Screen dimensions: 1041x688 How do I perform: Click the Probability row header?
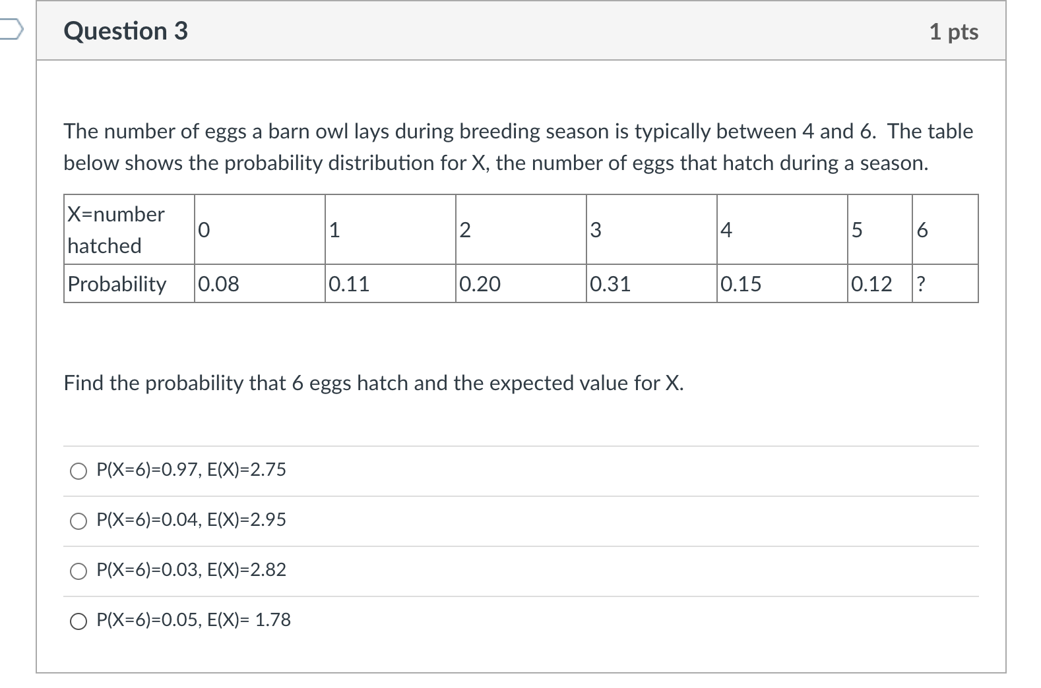(129, 284)
